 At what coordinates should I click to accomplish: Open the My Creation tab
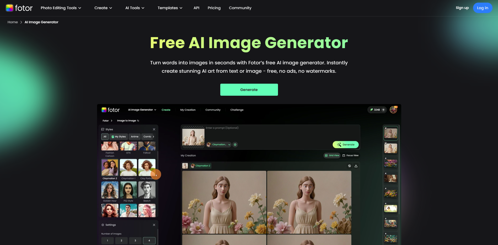click(x=188, y=110)
